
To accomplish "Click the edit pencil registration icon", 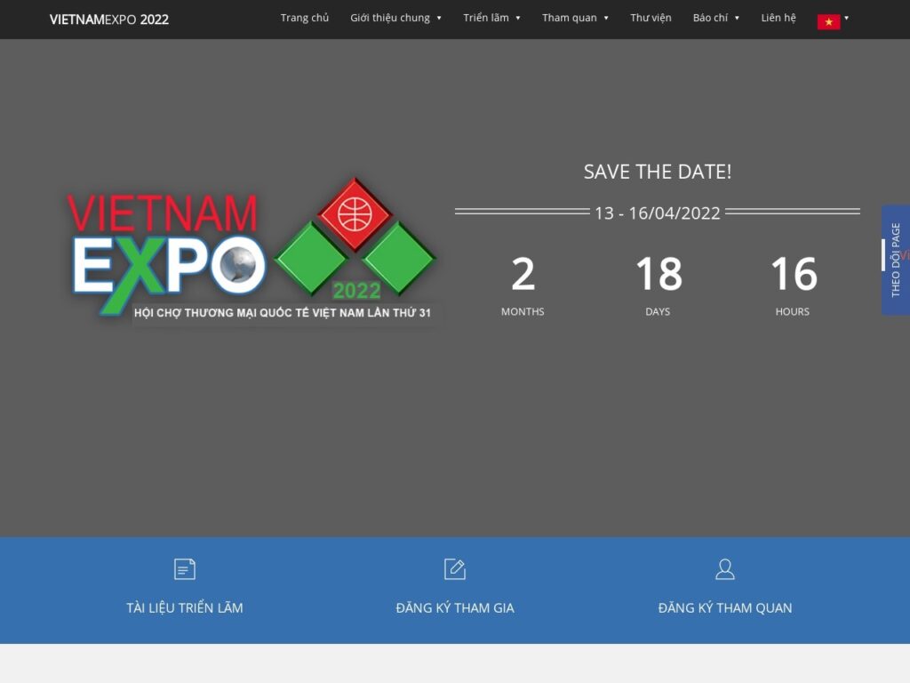I will pyautogui.click(x=455, y=569).
